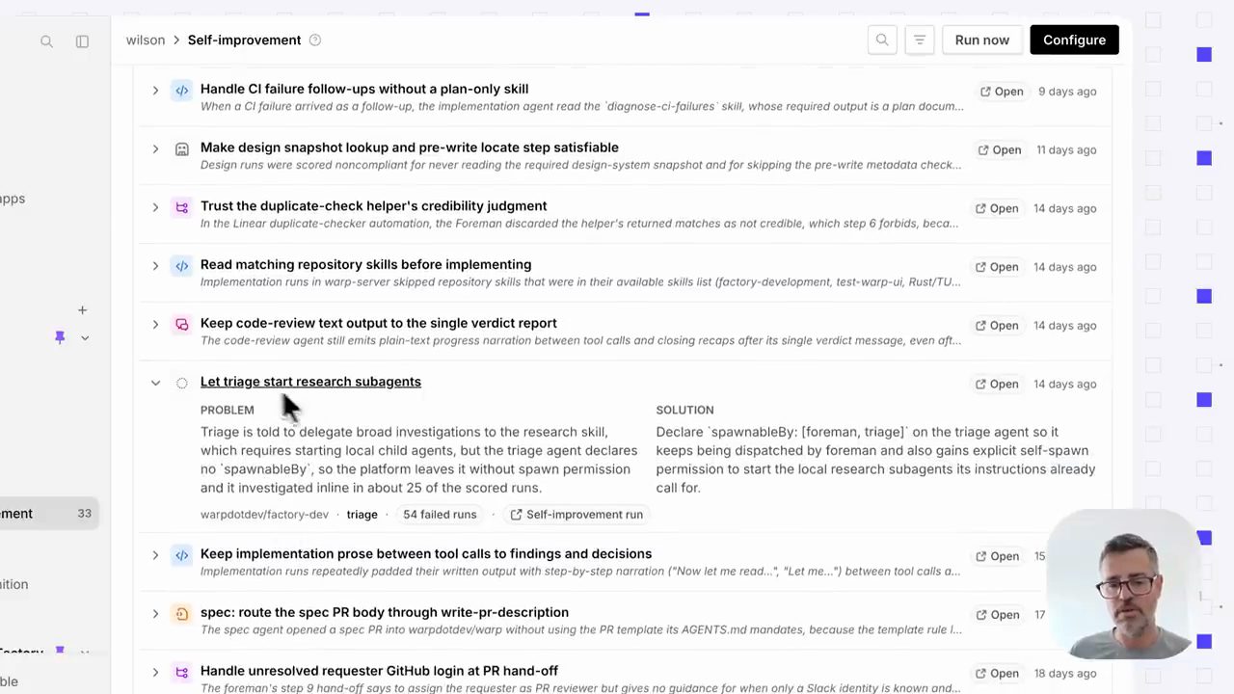Expand Read matching repository skills row
This screenshot has width=1234, height=694.
point(155,267)
